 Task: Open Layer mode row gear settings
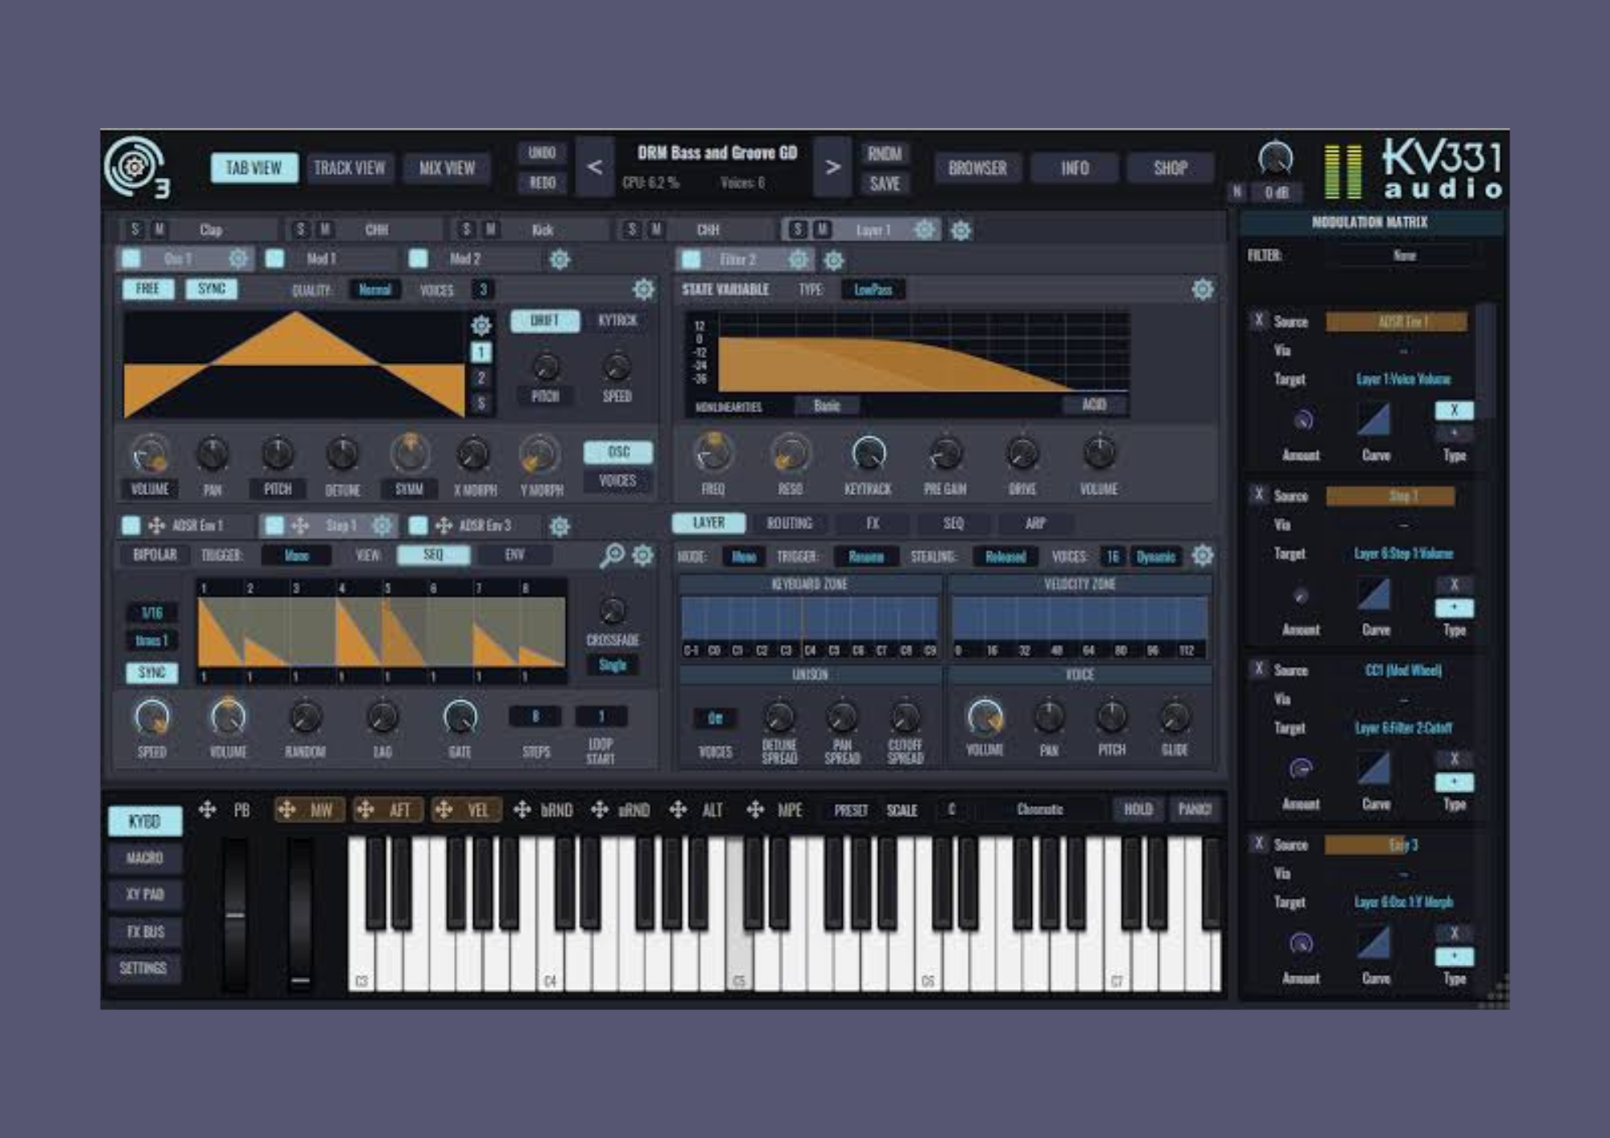click(1203, 556)
